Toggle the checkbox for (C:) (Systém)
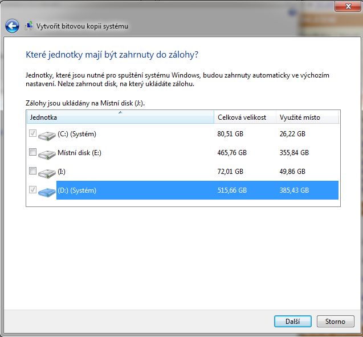 point(32,133)
